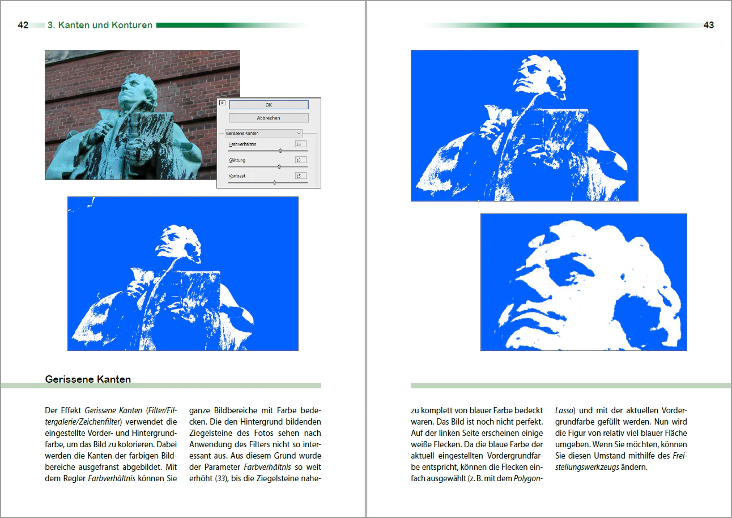This screenshot has width=732, height=518.
Task: Click the chapter title '3. Kanten und Konturen'
Action: (100, 25)
